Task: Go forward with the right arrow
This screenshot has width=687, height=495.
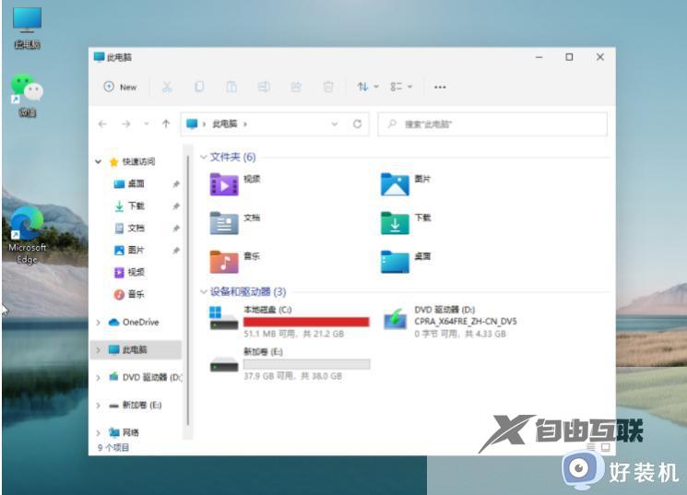Action: 126,124
